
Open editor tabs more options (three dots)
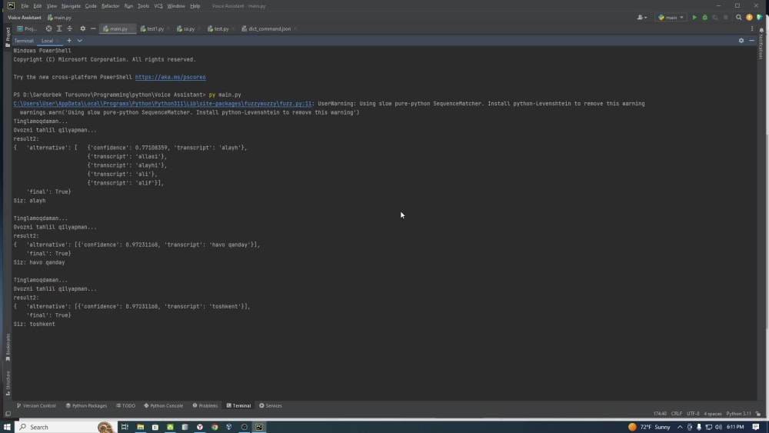tap(752, 29)
